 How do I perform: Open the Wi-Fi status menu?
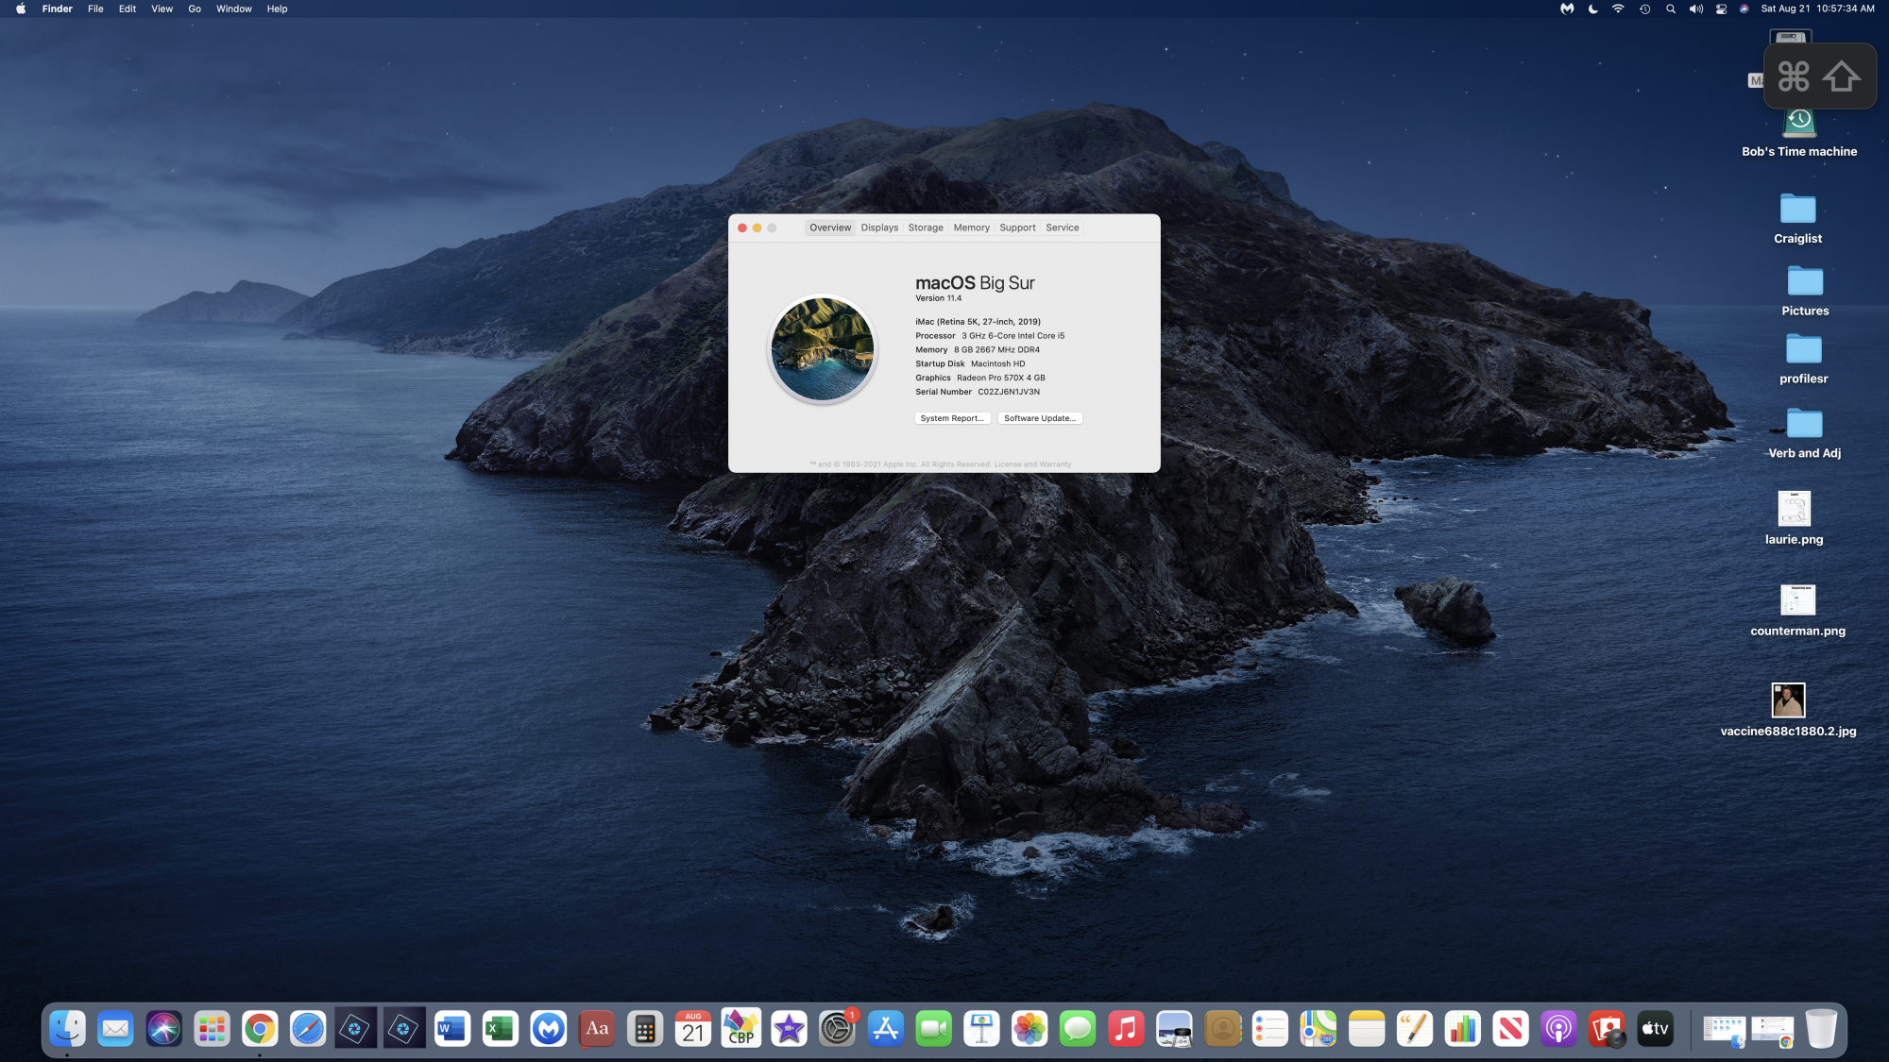point(1618,8)
